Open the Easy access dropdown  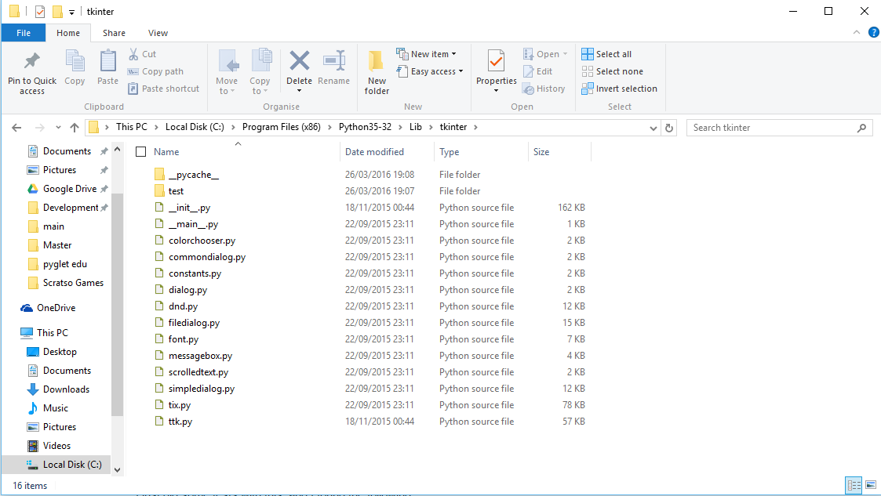[430, 71]
